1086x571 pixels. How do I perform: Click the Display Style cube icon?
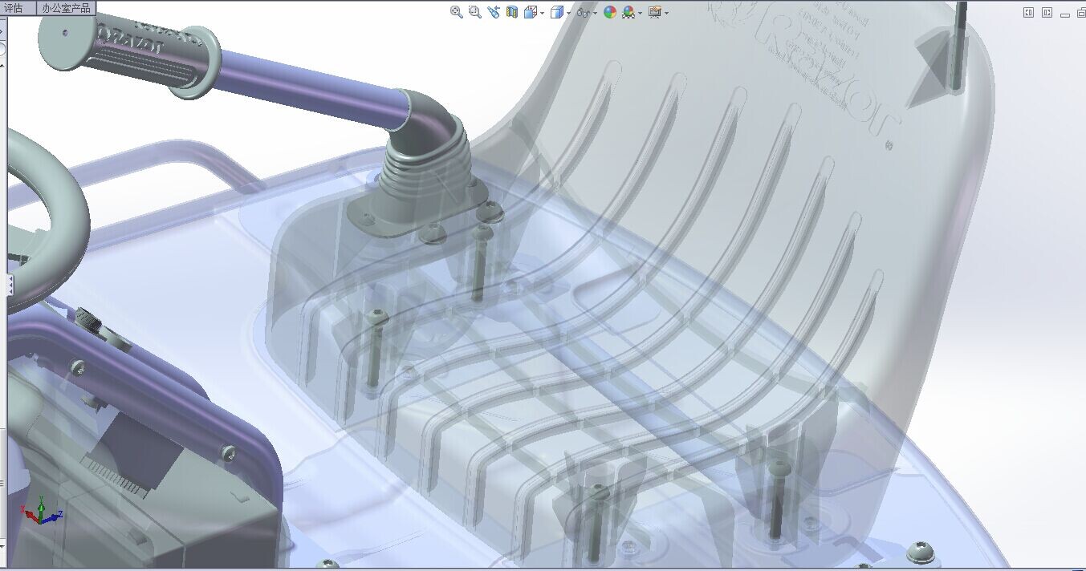tap(557, 12)
